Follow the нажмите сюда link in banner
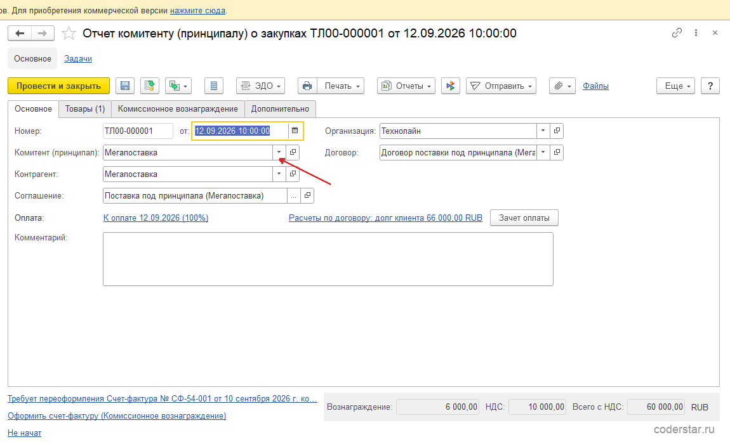The image size is (730, 444). (197, 10)
